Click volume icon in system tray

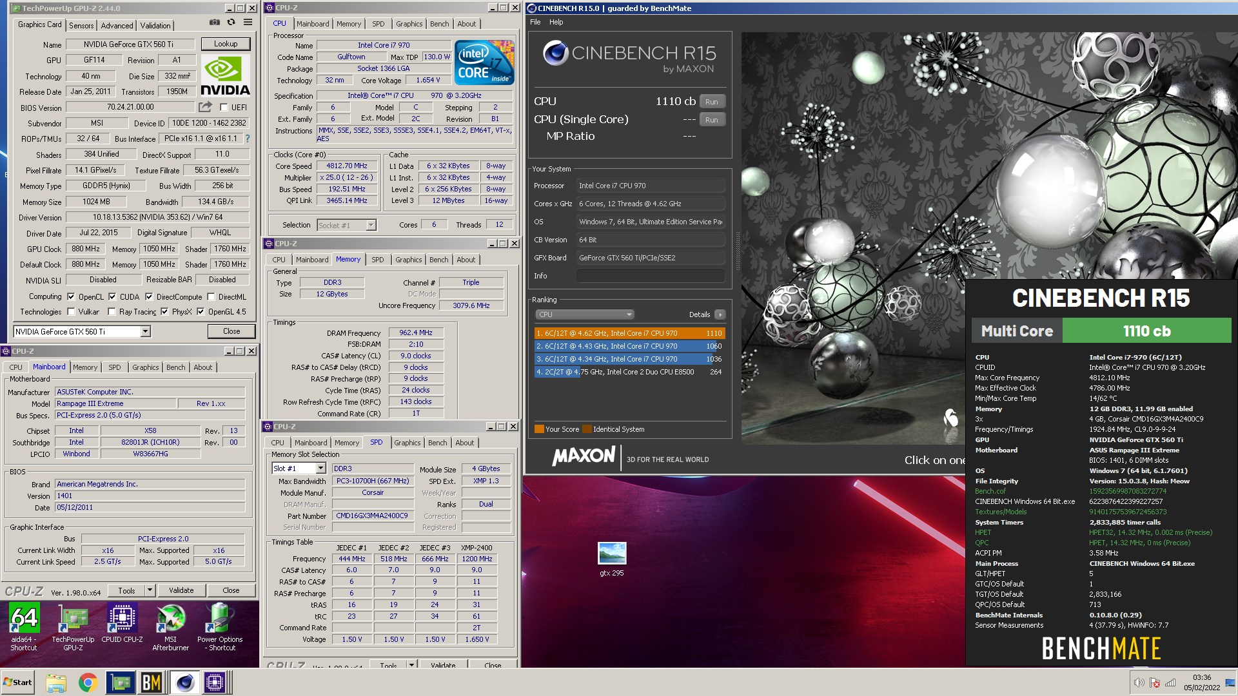point(1139,682)
